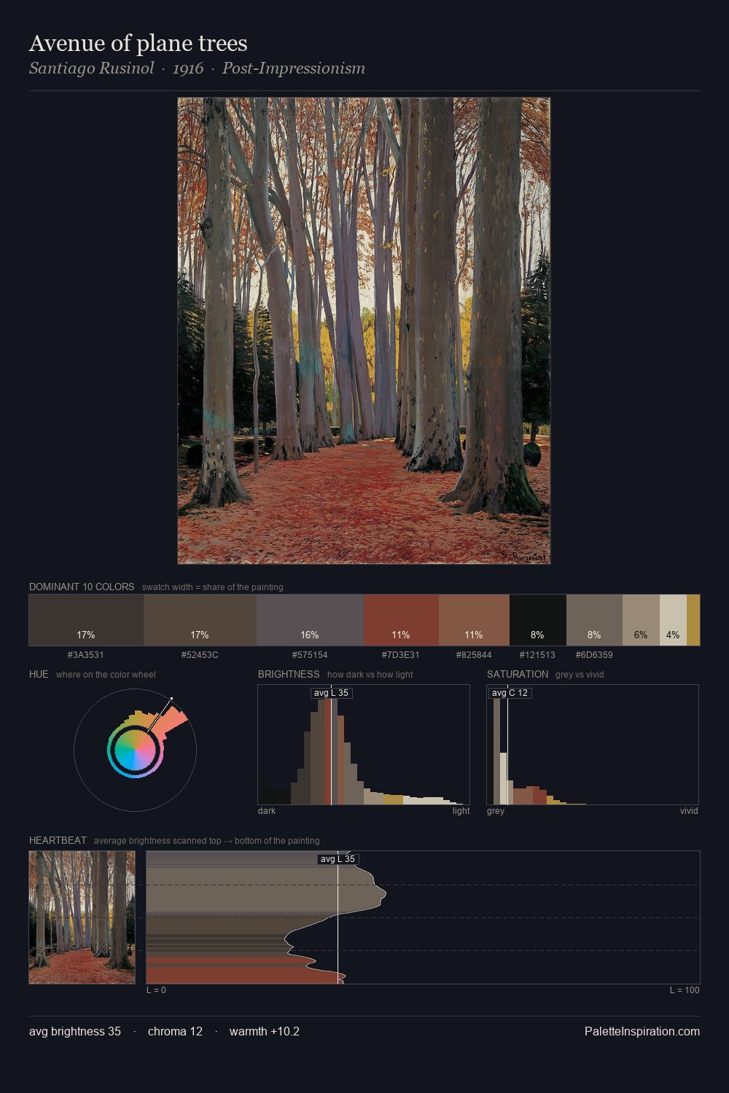
Task: Click the hex code '#825844'
Action: click(474, 655)
